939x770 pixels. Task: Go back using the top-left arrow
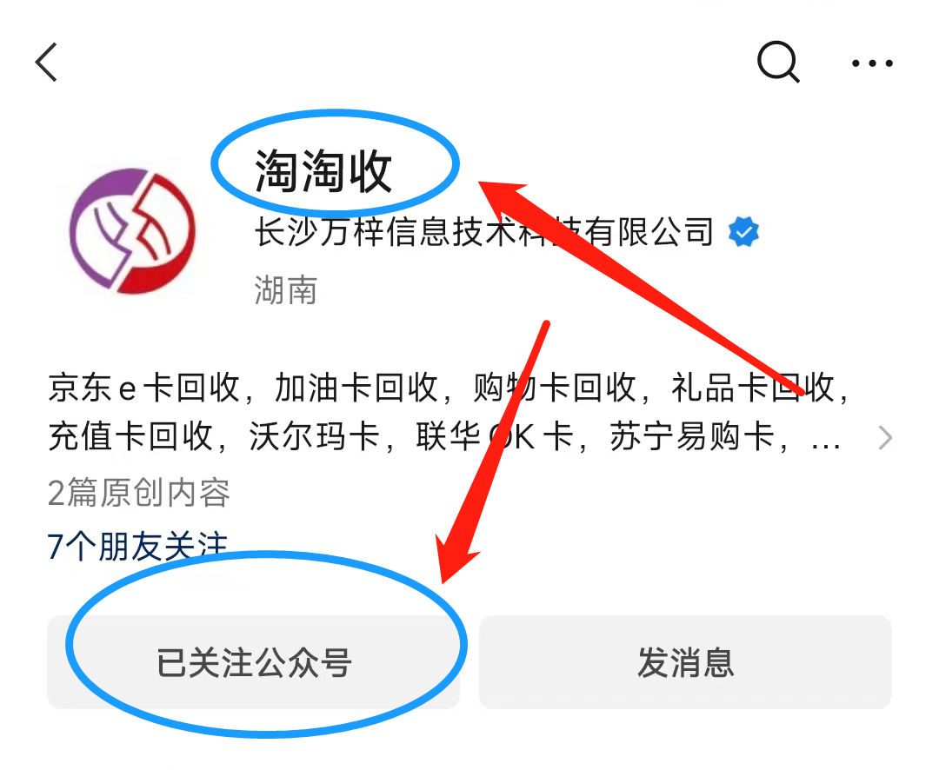click(x=46, y=63)
